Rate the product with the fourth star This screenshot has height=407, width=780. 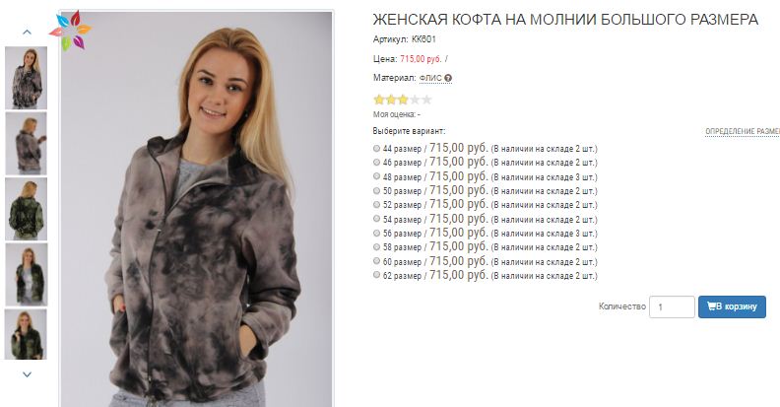[x=415, y=100]
